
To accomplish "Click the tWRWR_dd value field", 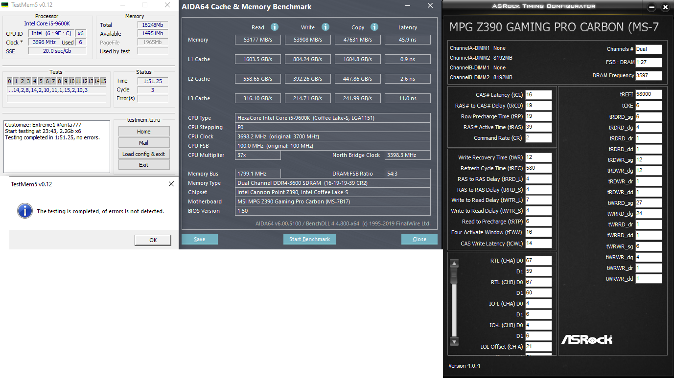I will pyautogui.click(x=649, y=279).
